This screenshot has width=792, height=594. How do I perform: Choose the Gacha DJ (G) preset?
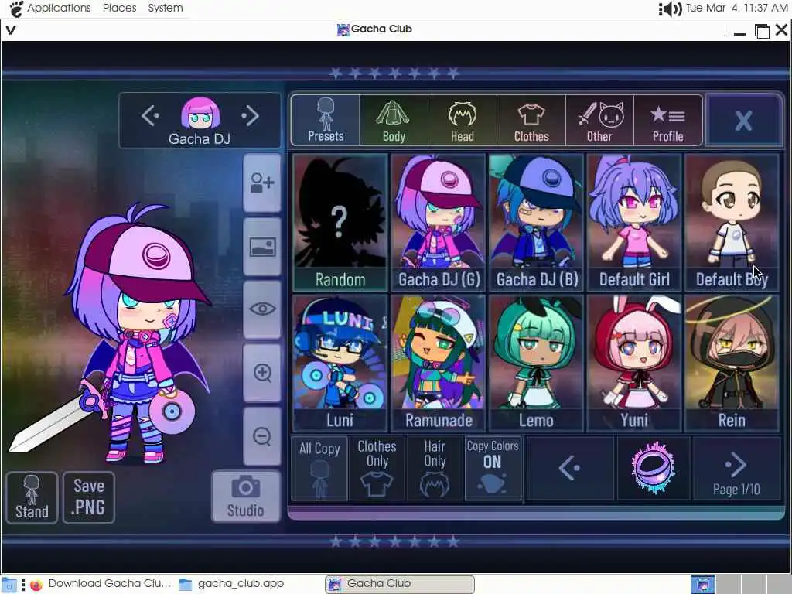coord(439,222)
